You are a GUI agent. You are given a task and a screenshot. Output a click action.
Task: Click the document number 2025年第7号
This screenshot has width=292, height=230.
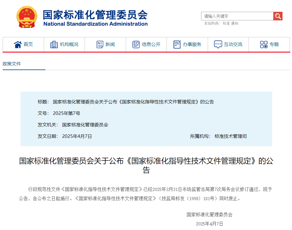(x=66, y=113)
